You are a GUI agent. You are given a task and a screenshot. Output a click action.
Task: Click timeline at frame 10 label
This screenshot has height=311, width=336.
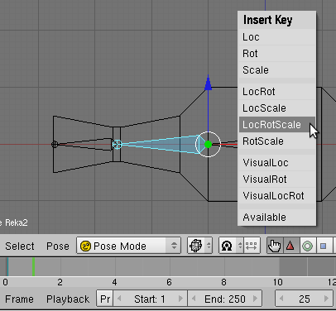pos(278,282)
